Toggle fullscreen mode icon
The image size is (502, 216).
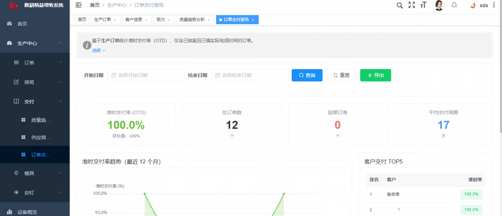coord(412,5)
